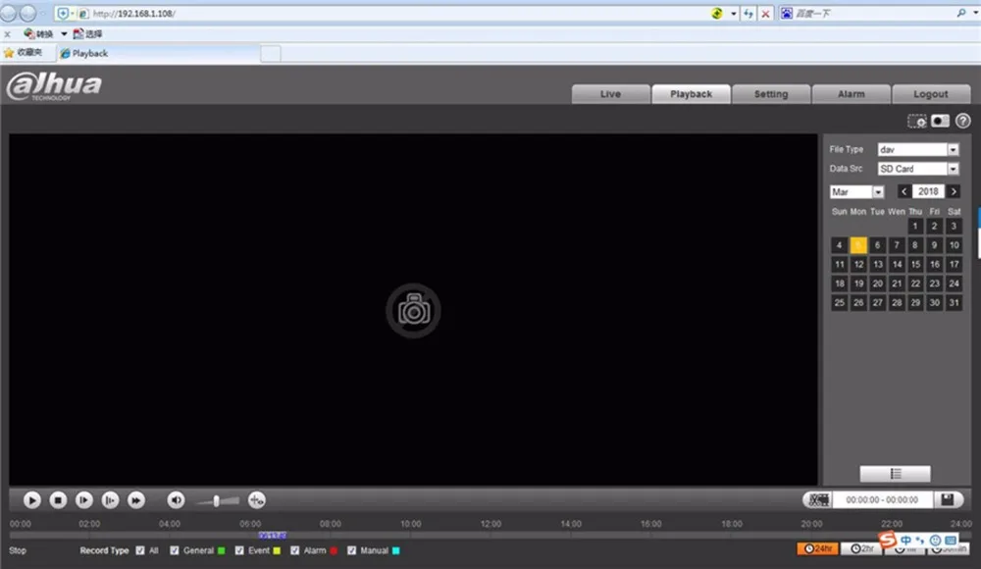Click the Sogou smiley face icon
Viewport: 981px width, 569px height.
click(x=935, y=541)
